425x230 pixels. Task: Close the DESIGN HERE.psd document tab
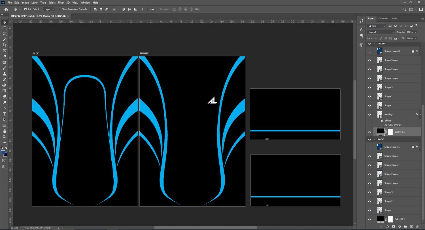(x=68, y=16)
